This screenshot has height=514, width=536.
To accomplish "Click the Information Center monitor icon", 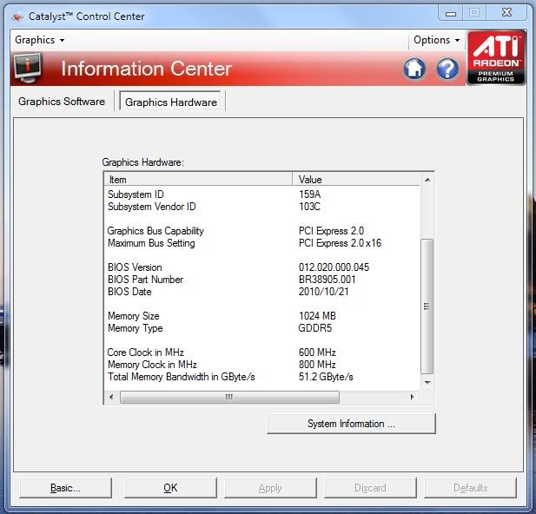I will (x=28, y=68).
